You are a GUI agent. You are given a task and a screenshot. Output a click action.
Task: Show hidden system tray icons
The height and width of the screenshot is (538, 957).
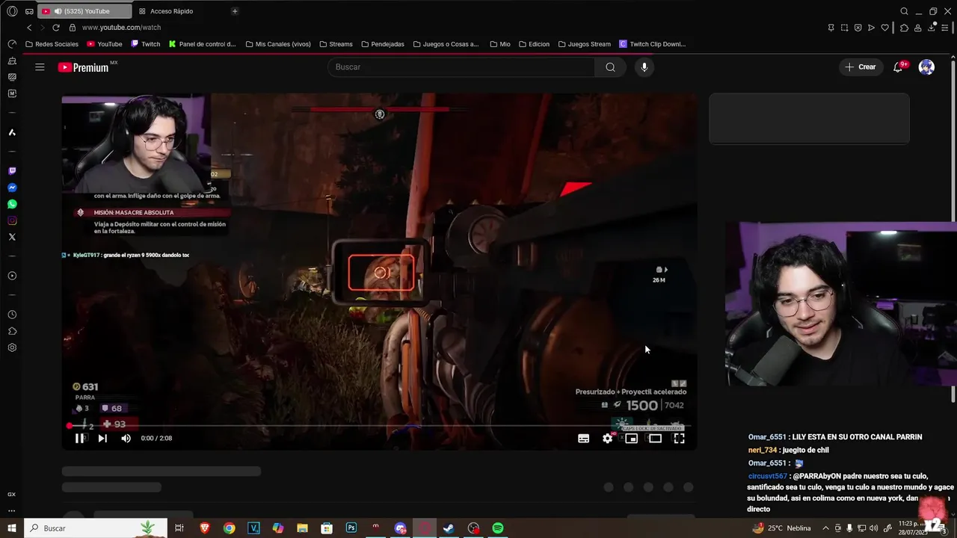click(825, 528)
